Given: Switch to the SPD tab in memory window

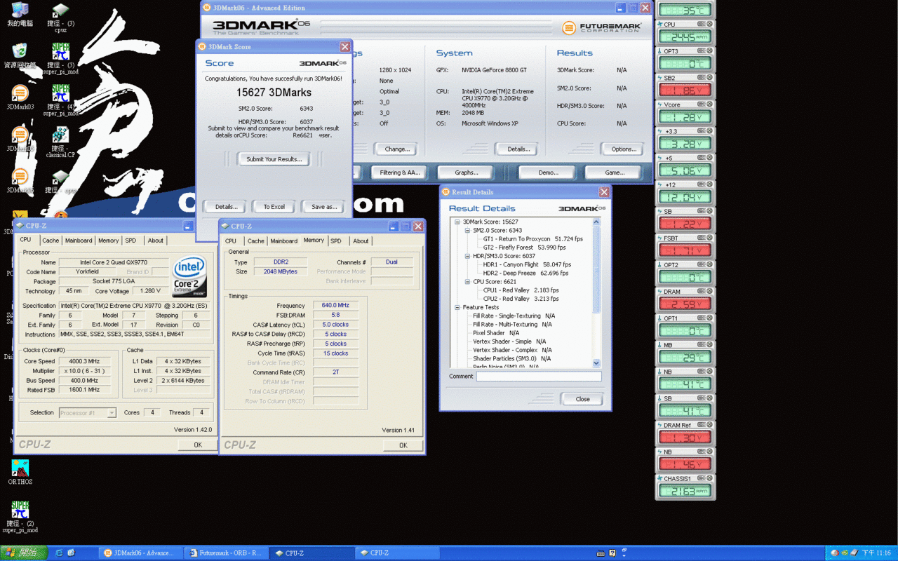Looking at the screenshot, I should coord(336,241).
